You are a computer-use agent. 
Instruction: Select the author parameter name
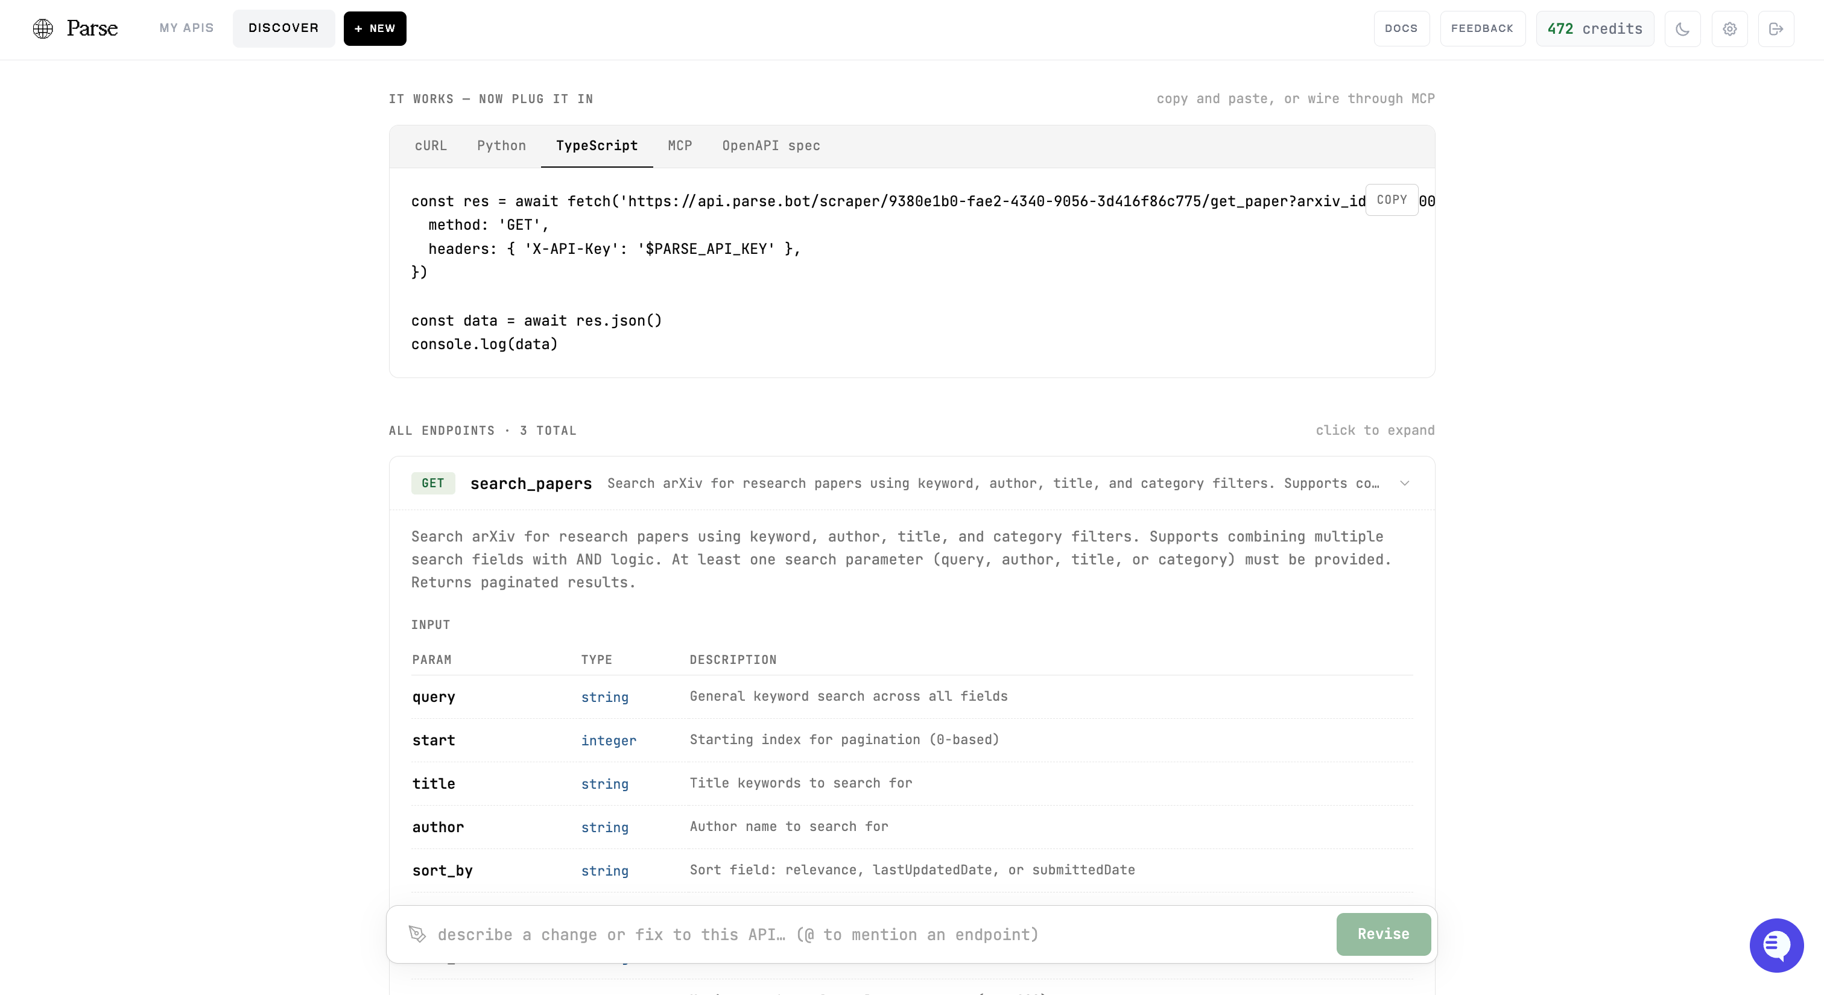tap(437, 827)
